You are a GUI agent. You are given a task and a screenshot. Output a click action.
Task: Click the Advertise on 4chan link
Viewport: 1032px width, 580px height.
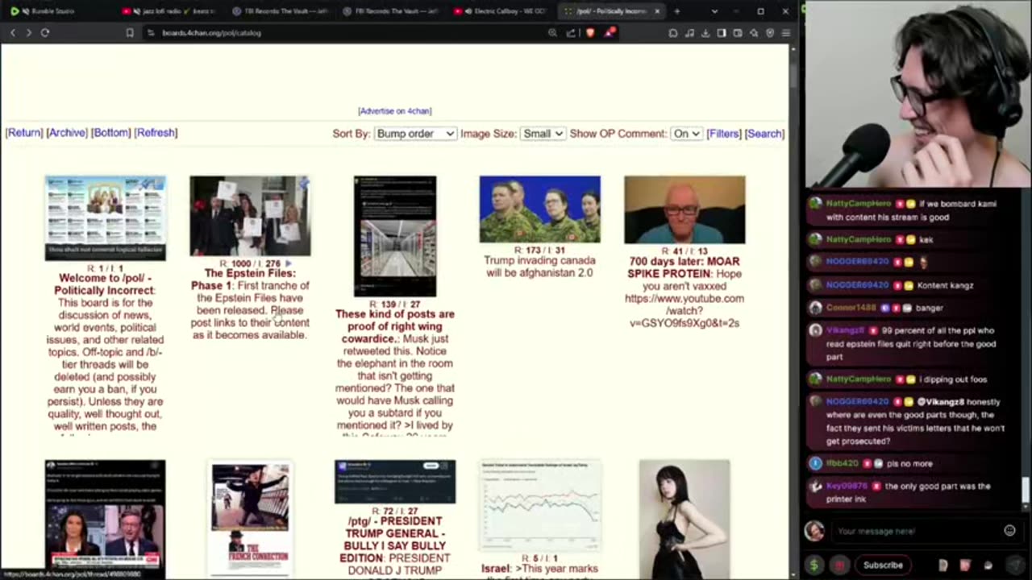[x=394, y=111]
